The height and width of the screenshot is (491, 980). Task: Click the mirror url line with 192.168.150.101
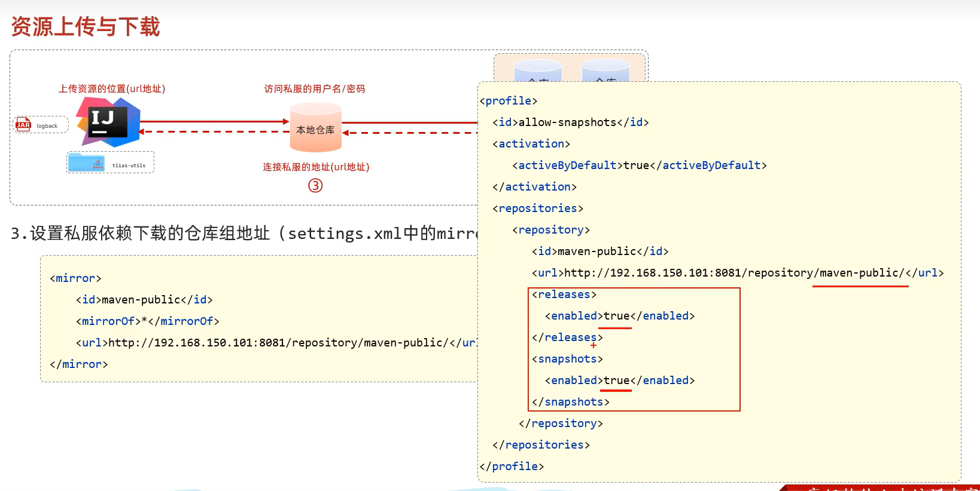tap(276, 343)
